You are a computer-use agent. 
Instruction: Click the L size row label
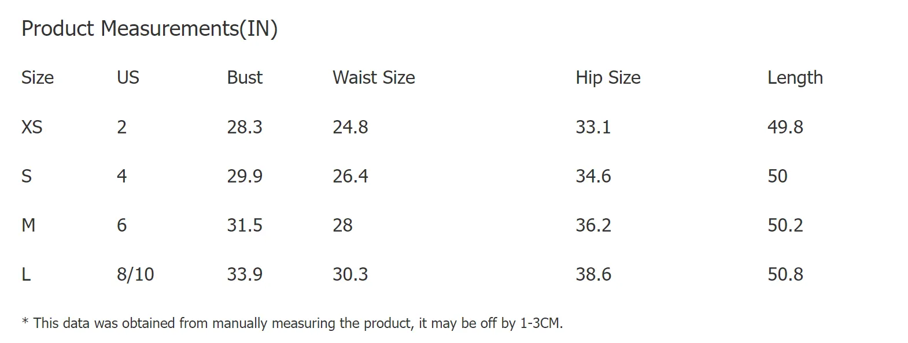(x=26, y=274)
